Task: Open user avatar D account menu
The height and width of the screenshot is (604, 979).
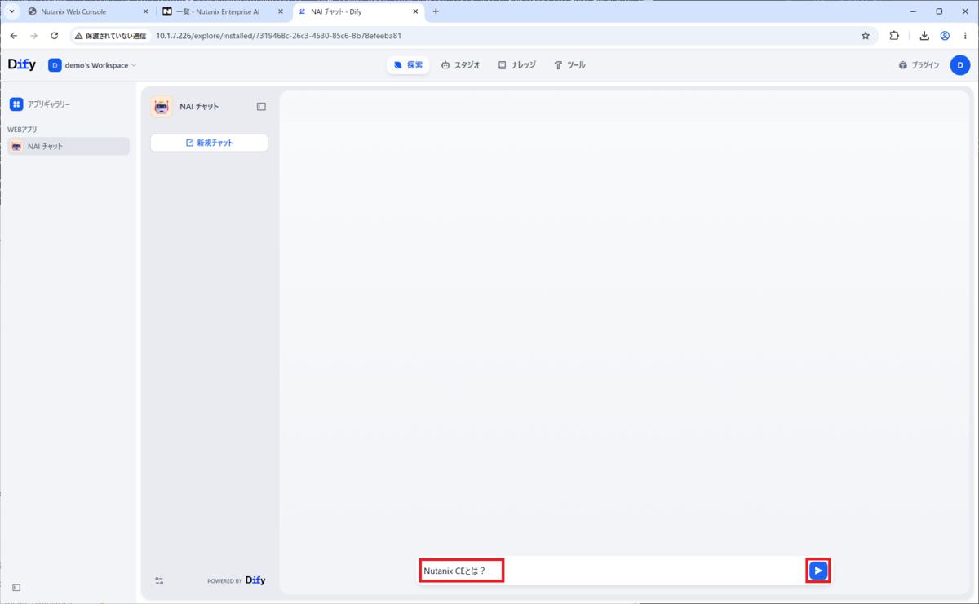Action: tap(959, 65)
